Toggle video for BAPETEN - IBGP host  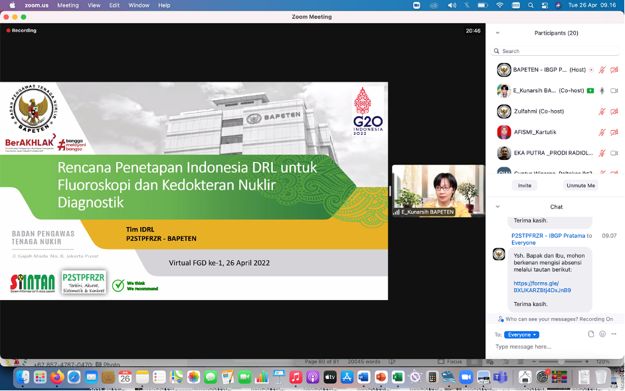(x=614, y=70)
